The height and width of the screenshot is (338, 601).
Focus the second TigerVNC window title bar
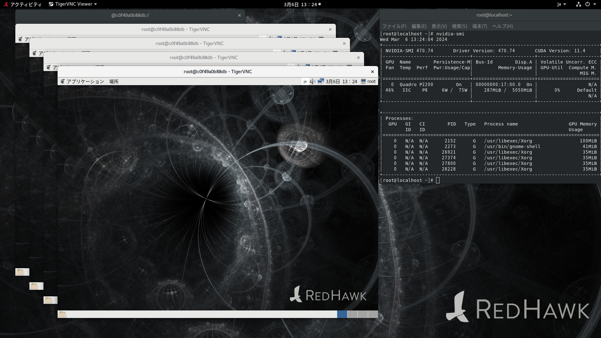point(189,44)
